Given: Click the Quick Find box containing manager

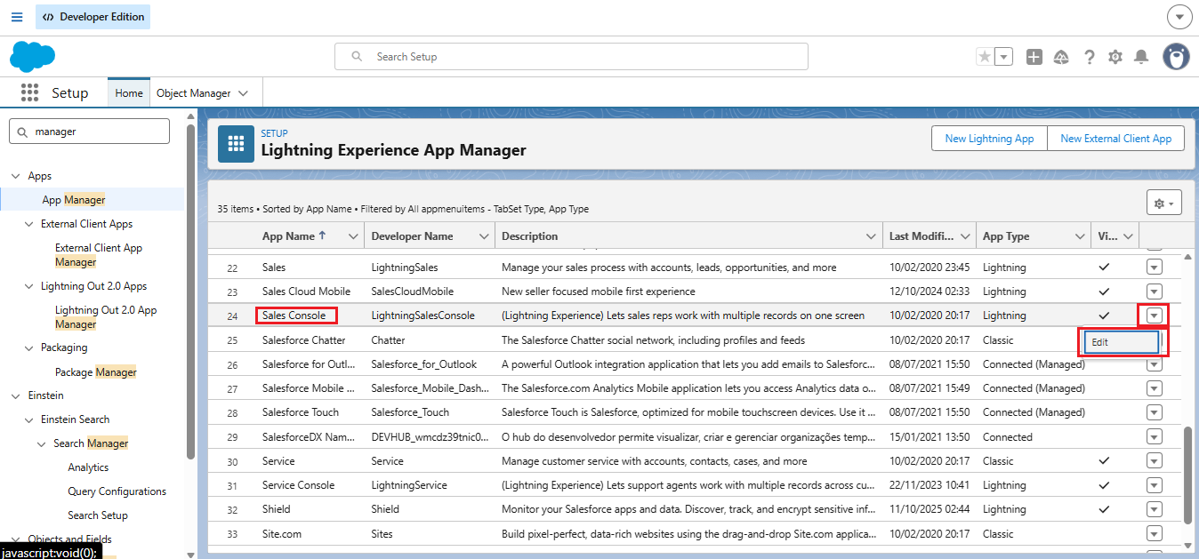Looking at the screenshot, I should (89, 131).
